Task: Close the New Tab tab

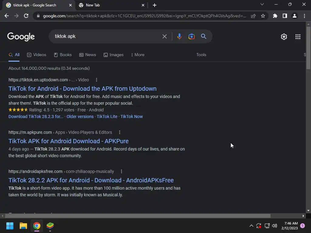Action: click(143, 5)
